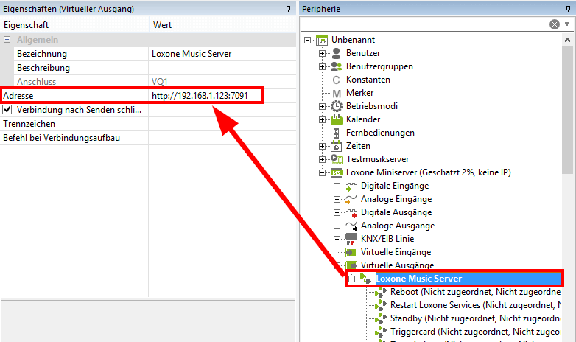The image size is (576, 342).
Task: Select the Virtuelle Eingänge tree item
Action: (396, 252)
